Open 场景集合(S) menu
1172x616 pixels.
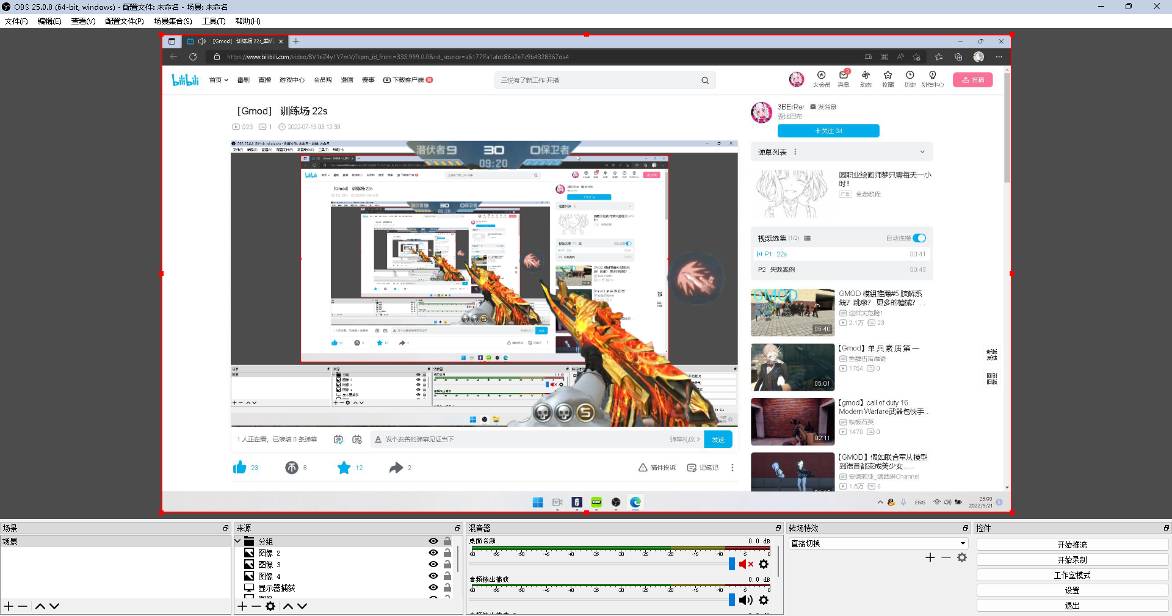[173, 21]
